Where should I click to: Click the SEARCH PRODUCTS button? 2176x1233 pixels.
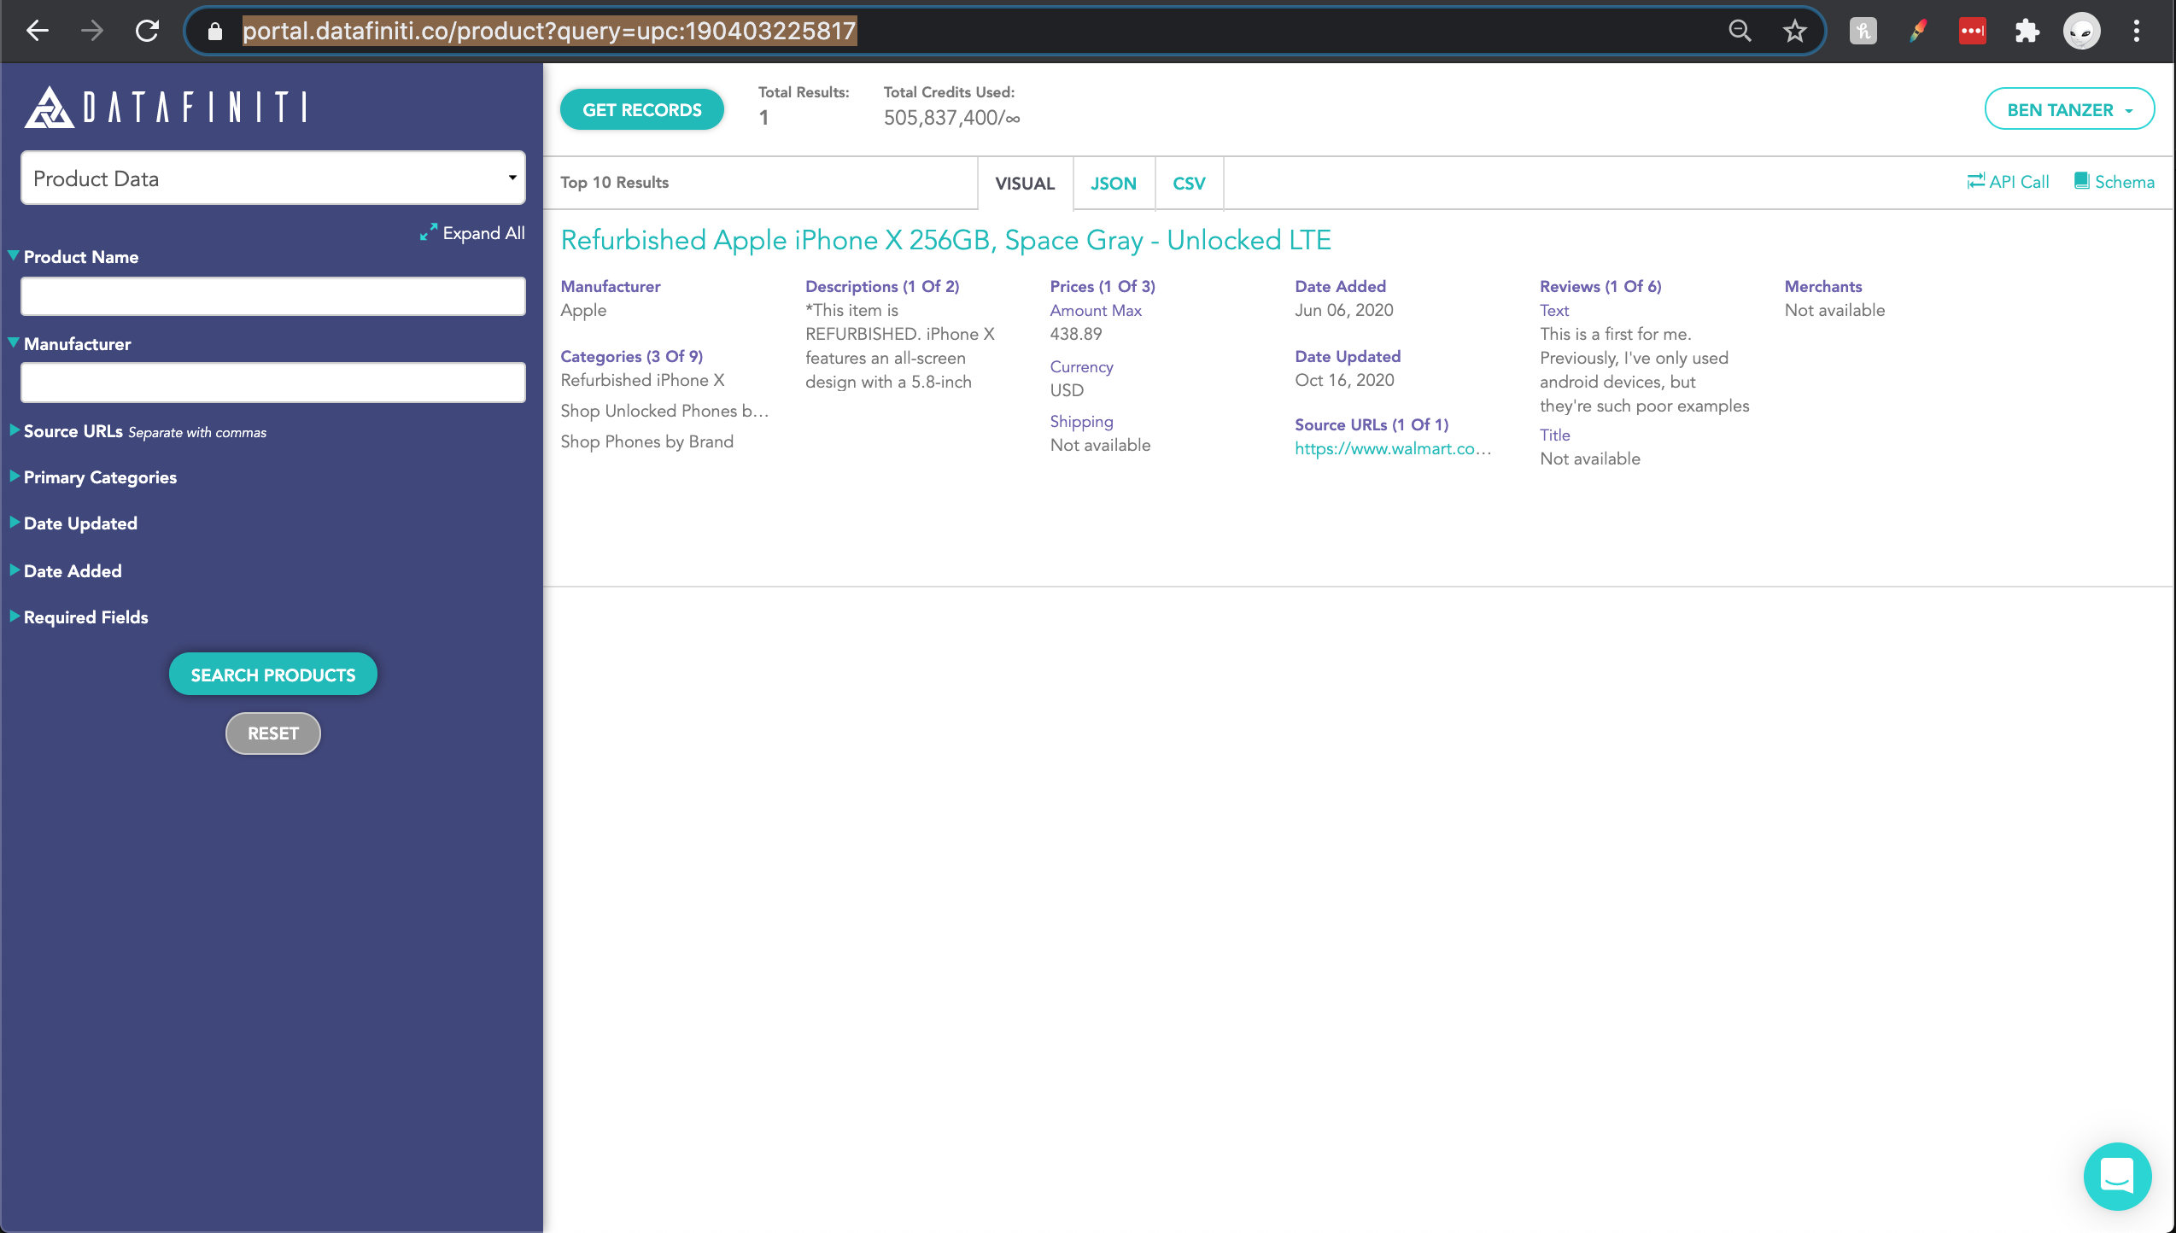[x=273, y=675]
